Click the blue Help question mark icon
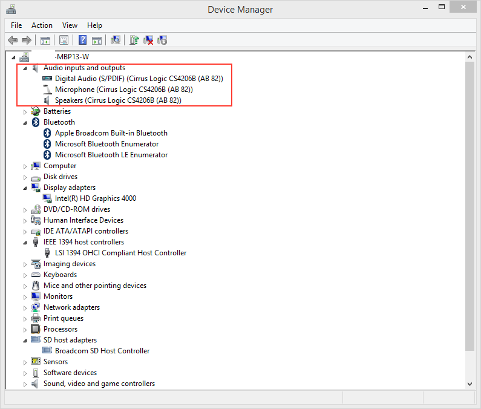The height and width of the screenshot is (409, 481). click(82, 40)
